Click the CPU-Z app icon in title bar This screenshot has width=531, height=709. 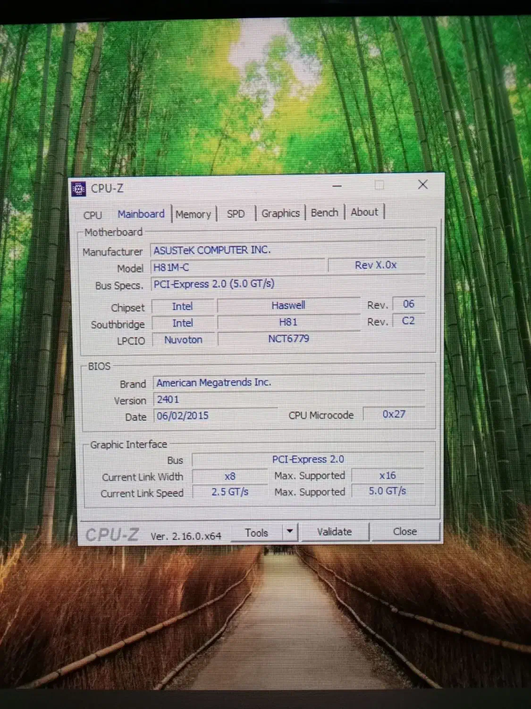tap(78, 189)
